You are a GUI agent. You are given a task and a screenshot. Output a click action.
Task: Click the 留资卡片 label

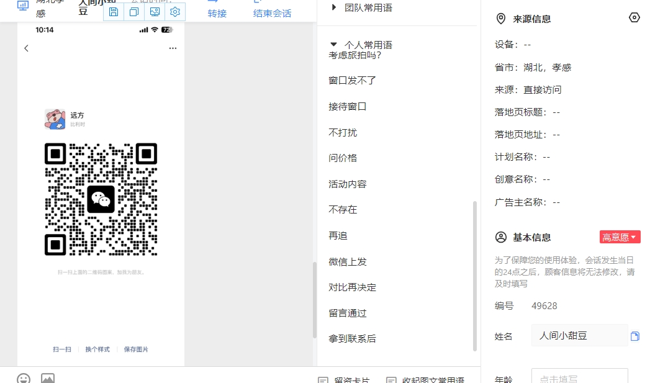pyautogui.click(x=351, y=380)
